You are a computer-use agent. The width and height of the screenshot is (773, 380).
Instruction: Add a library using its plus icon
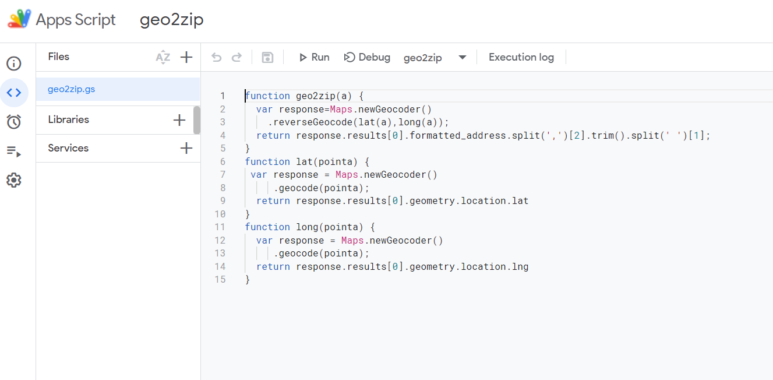[178, 120]
